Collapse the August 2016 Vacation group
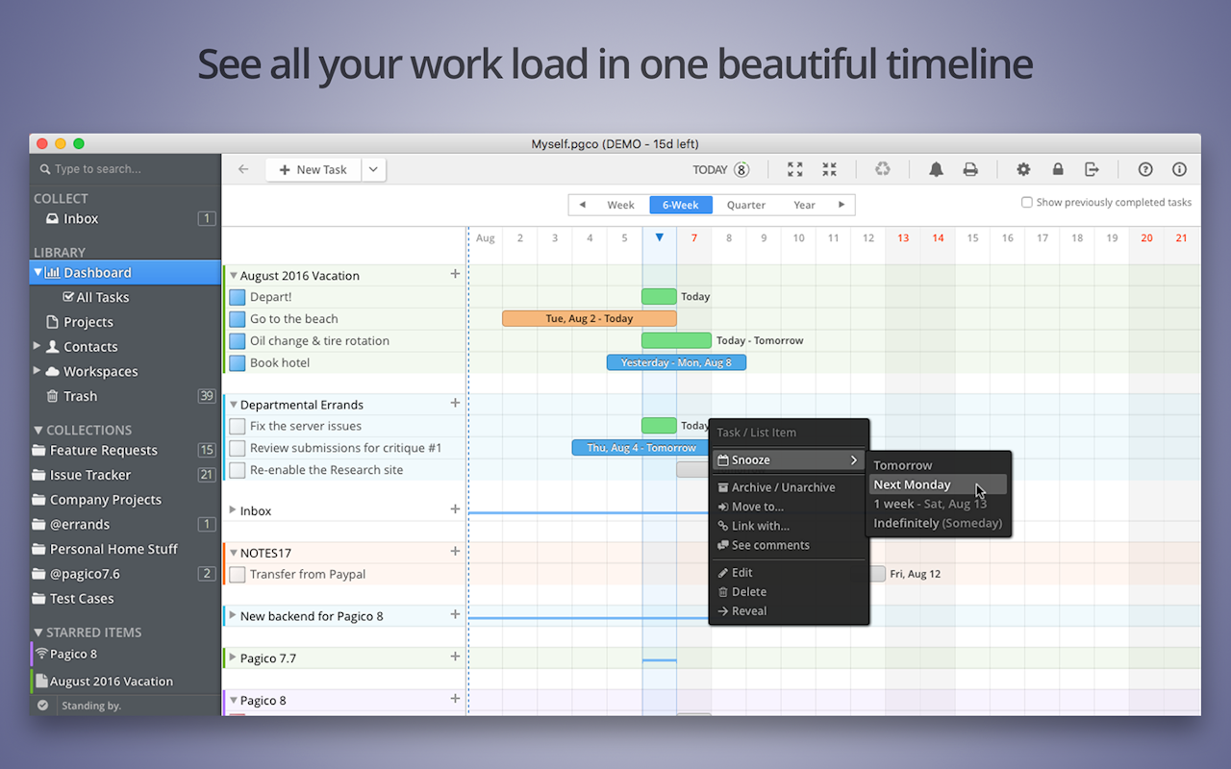Screen dimensions: 1231x769 point(232,275)
